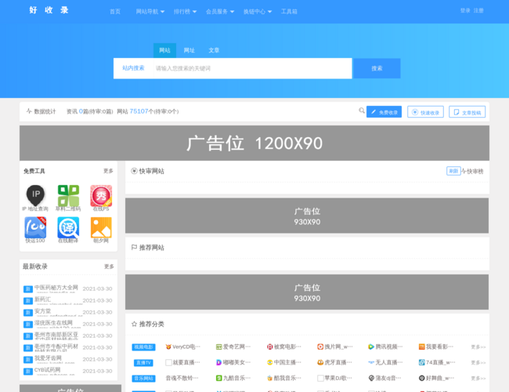This screenshot has height=392, width=509.
Task: Click the 推荐分类 star icon
Action: pos(134,324)
